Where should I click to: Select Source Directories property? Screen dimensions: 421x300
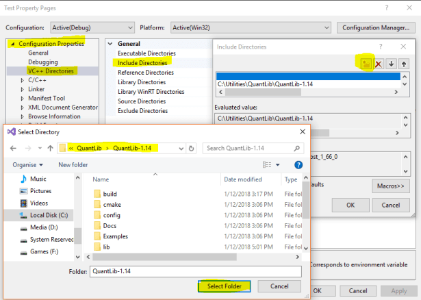pyautogui.click(x=142, y=101)
